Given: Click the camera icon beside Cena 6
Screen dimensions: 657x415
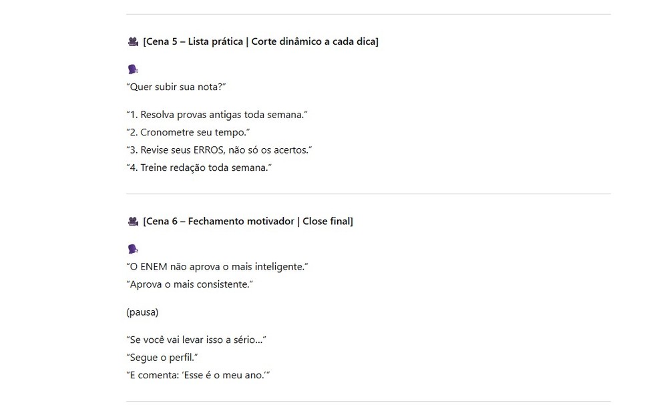Looking at the screenshot, I should pyautogui.click(x=132, y=222).
